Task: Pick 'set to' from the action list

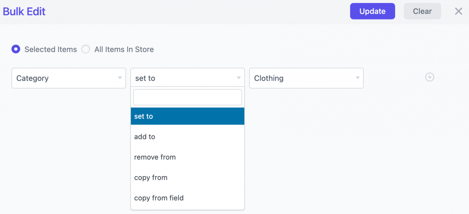Action: 187,116
